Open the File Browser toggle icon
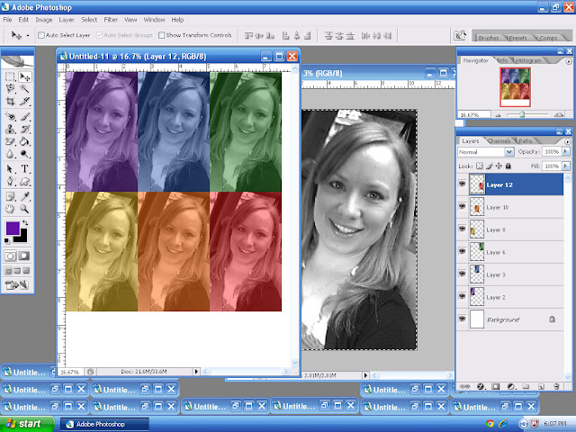 coord(460,35)
